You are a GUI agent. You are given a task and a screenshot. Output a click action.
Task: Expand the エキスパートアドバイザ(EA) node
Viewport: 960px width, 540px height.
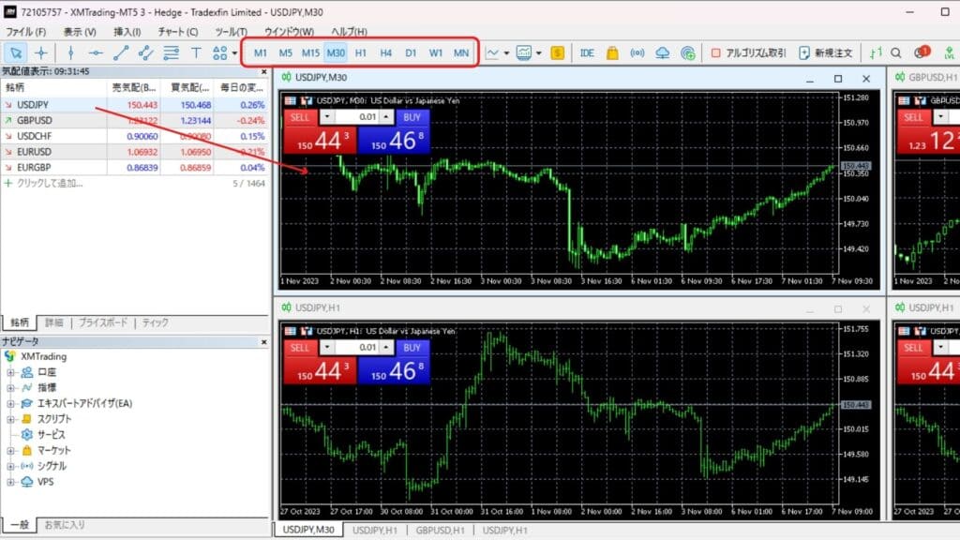[x=10, y=403]
